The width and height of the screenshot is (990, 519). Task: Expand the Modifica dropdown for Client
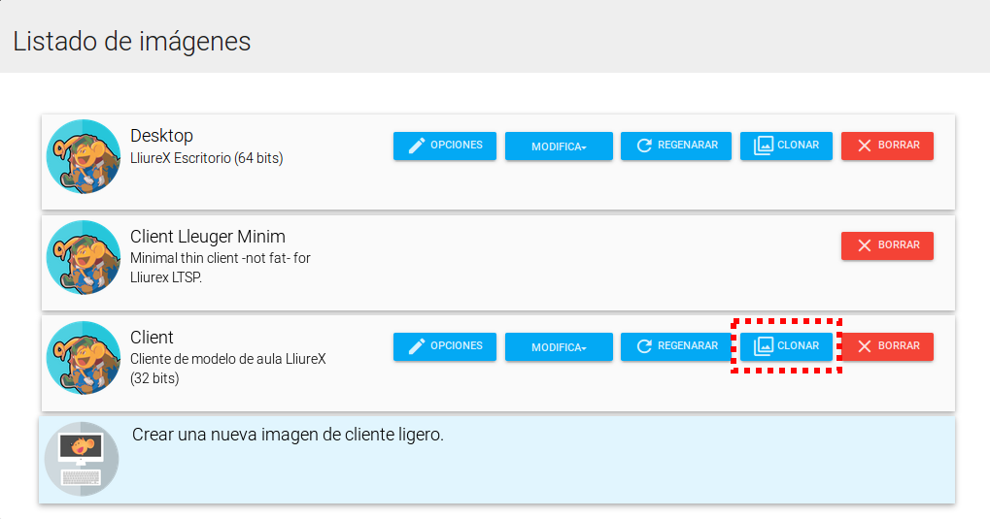click(559, 347)
